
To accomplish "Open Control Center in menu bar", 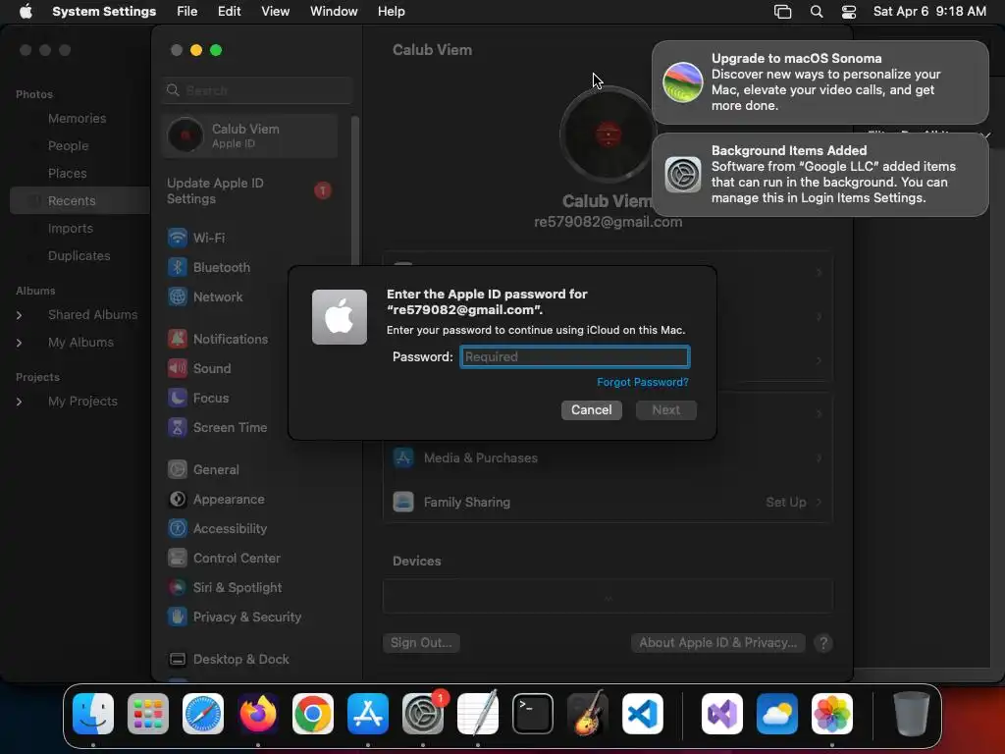I will click(849, 12).
